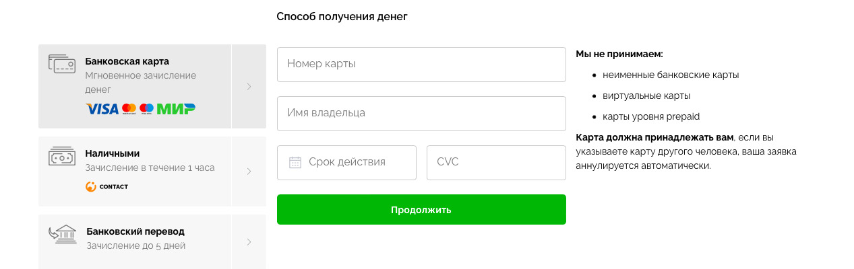Expand the Наличными chevron arrow

249,171
